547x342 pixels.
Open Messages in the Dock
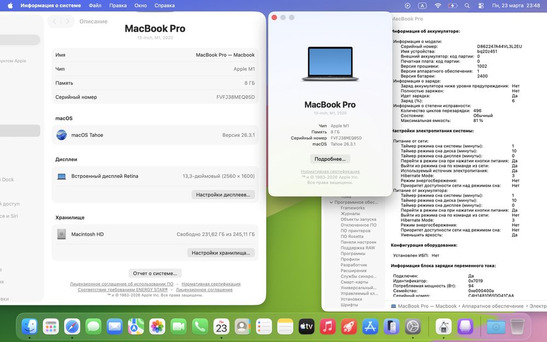(94, 327)
